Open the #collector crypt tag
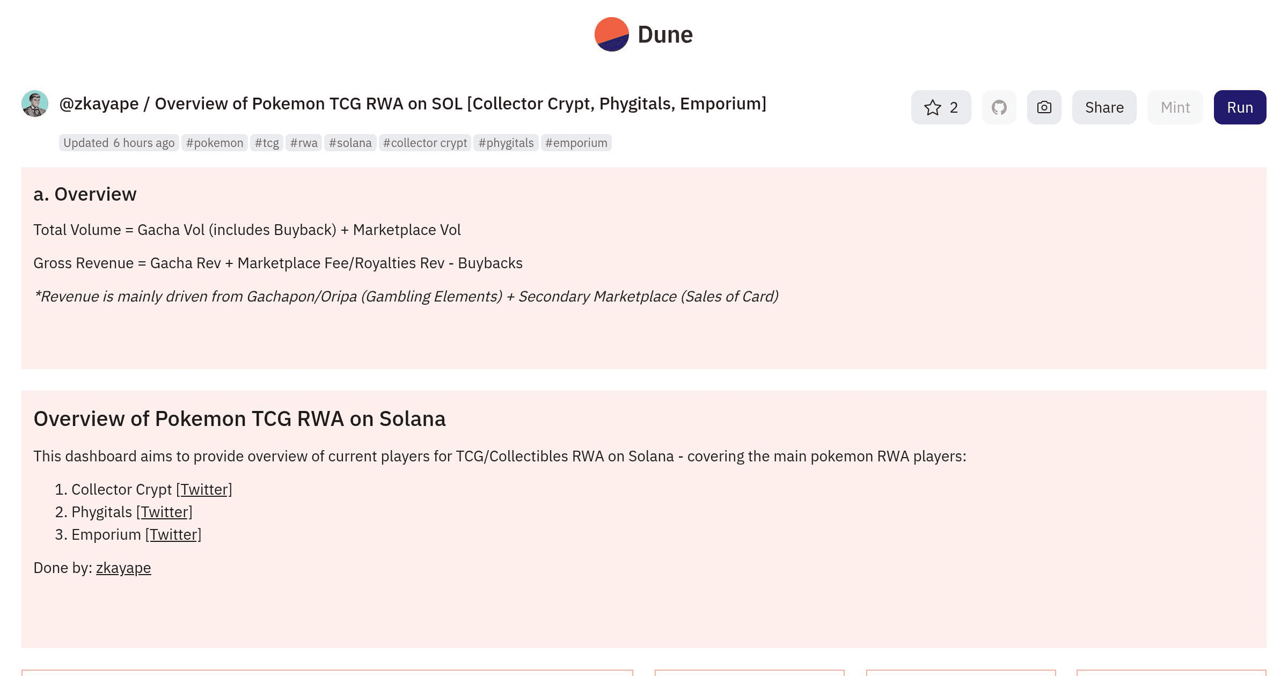This screenshot has width=1288, height=676. tap(425, 143)
